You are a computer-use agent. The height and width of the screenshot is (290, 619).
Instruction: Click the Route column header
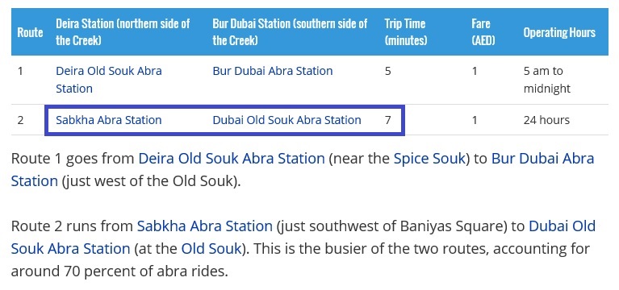[30, 32]
